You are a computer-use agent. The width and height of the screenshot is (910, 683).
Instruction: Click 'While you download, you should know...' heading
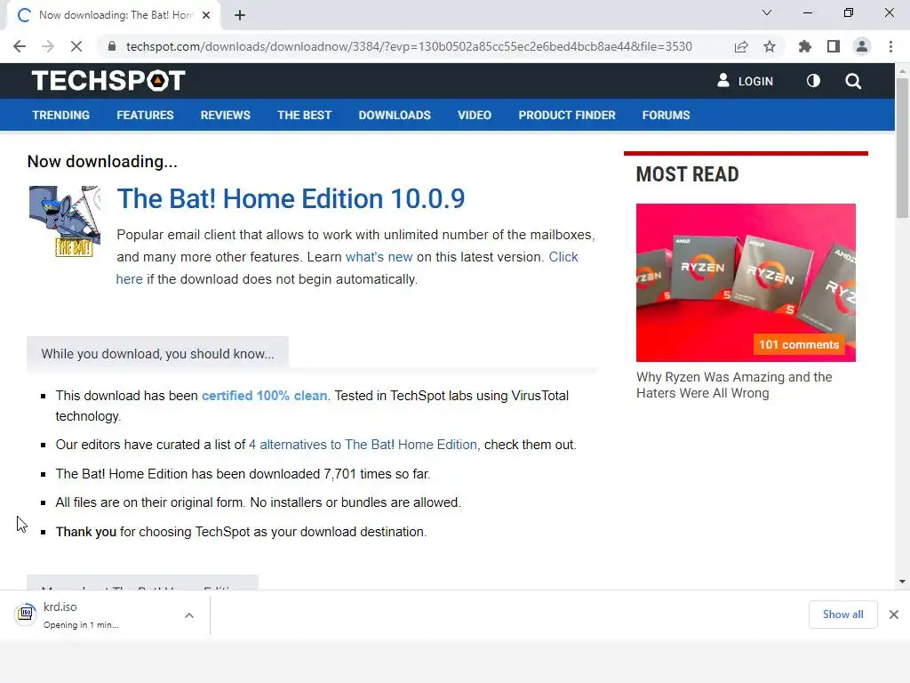tap(157, 354)
